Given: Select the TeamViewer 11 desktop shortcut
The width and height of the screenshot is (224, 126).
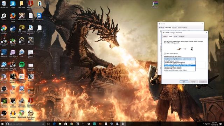Looking at the screenshot, I should click(x=40, y=17).
